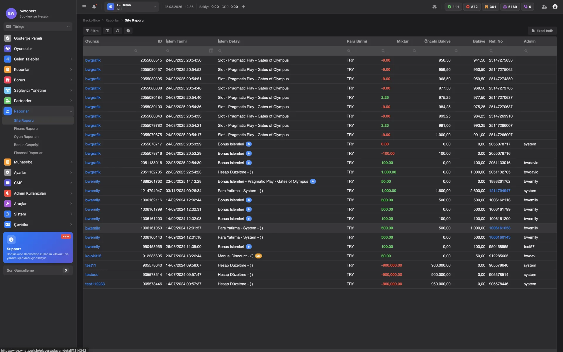Click the 872 red counter badge
The width and height of the screenshot is (563, 352).
pyautogui.click(x=472, y=7)
